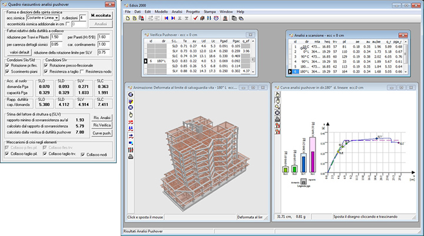Select row 1 in Analisi a scansione table
Image resolution: width=424 pixels, height=236 pixels.
point(347,46)
